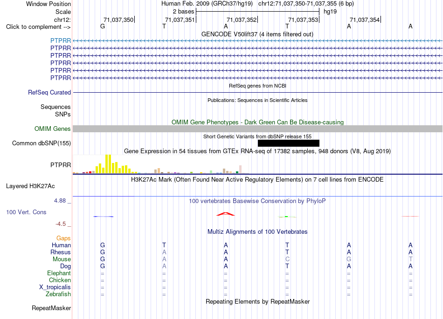The image size is (443, 319).
Task: Click the Rhesus species label
Action: coord(61,252)
